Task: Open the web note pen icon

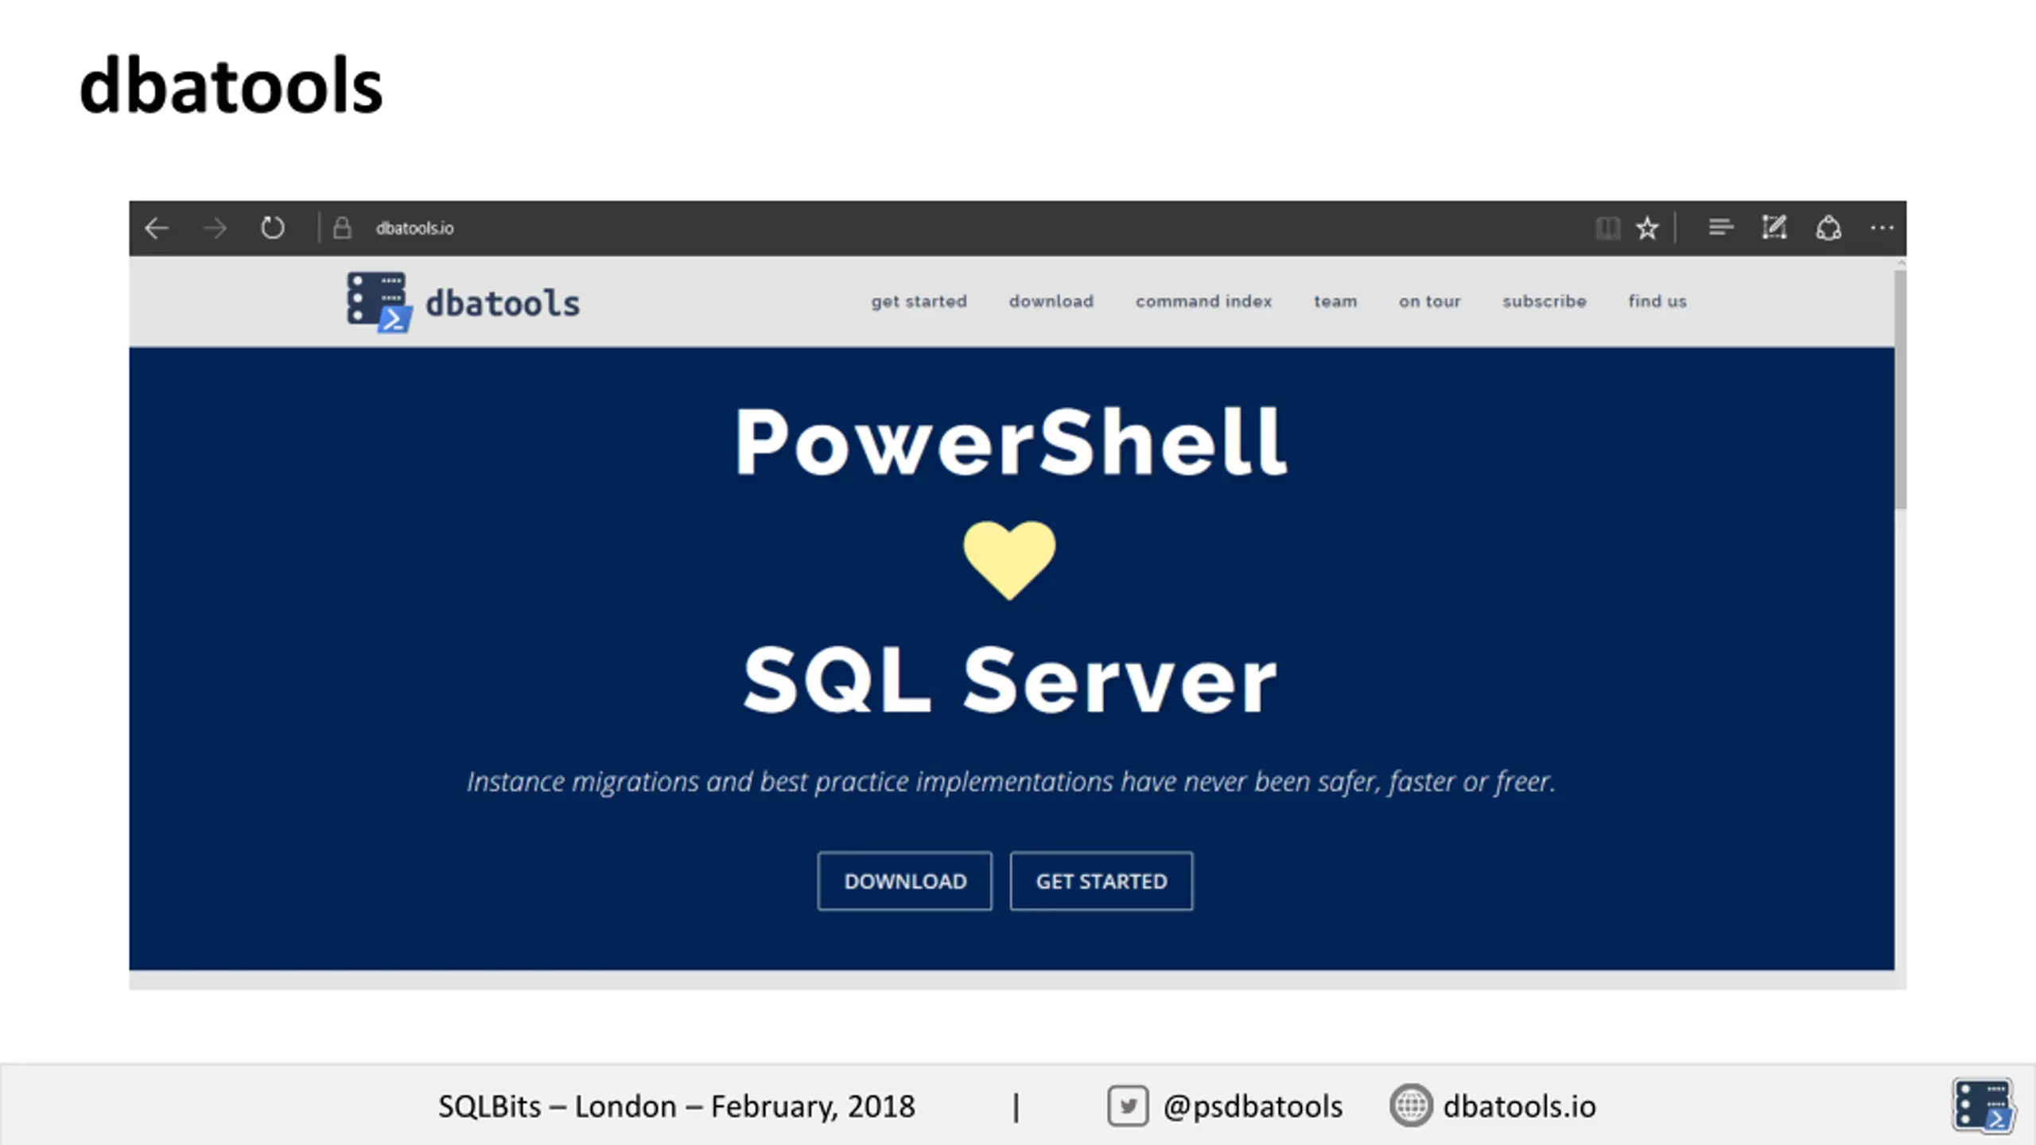Action: pyautogui.click(x=1774, y=228)
